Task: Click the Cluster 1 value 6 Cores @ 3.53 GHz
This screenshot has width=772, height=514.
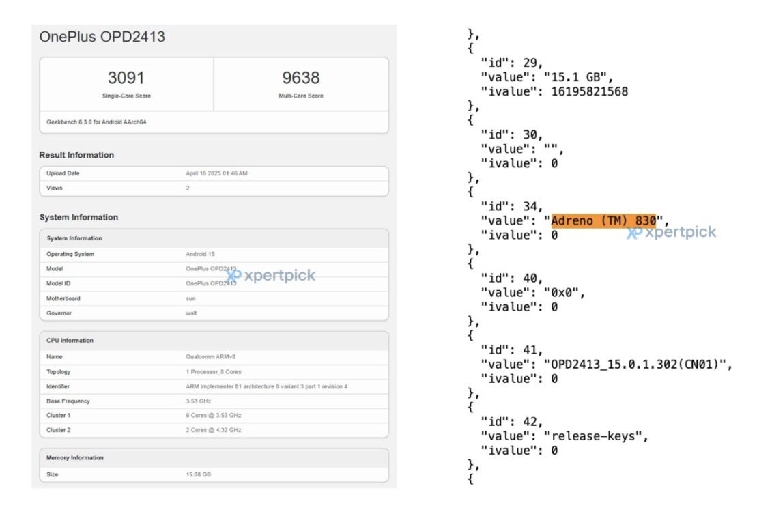Action: click(x=214, y=415)
